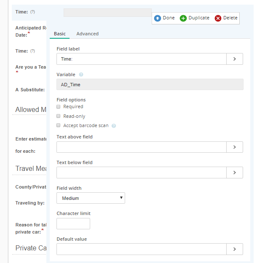Click the Default value text input

point(141,249)
